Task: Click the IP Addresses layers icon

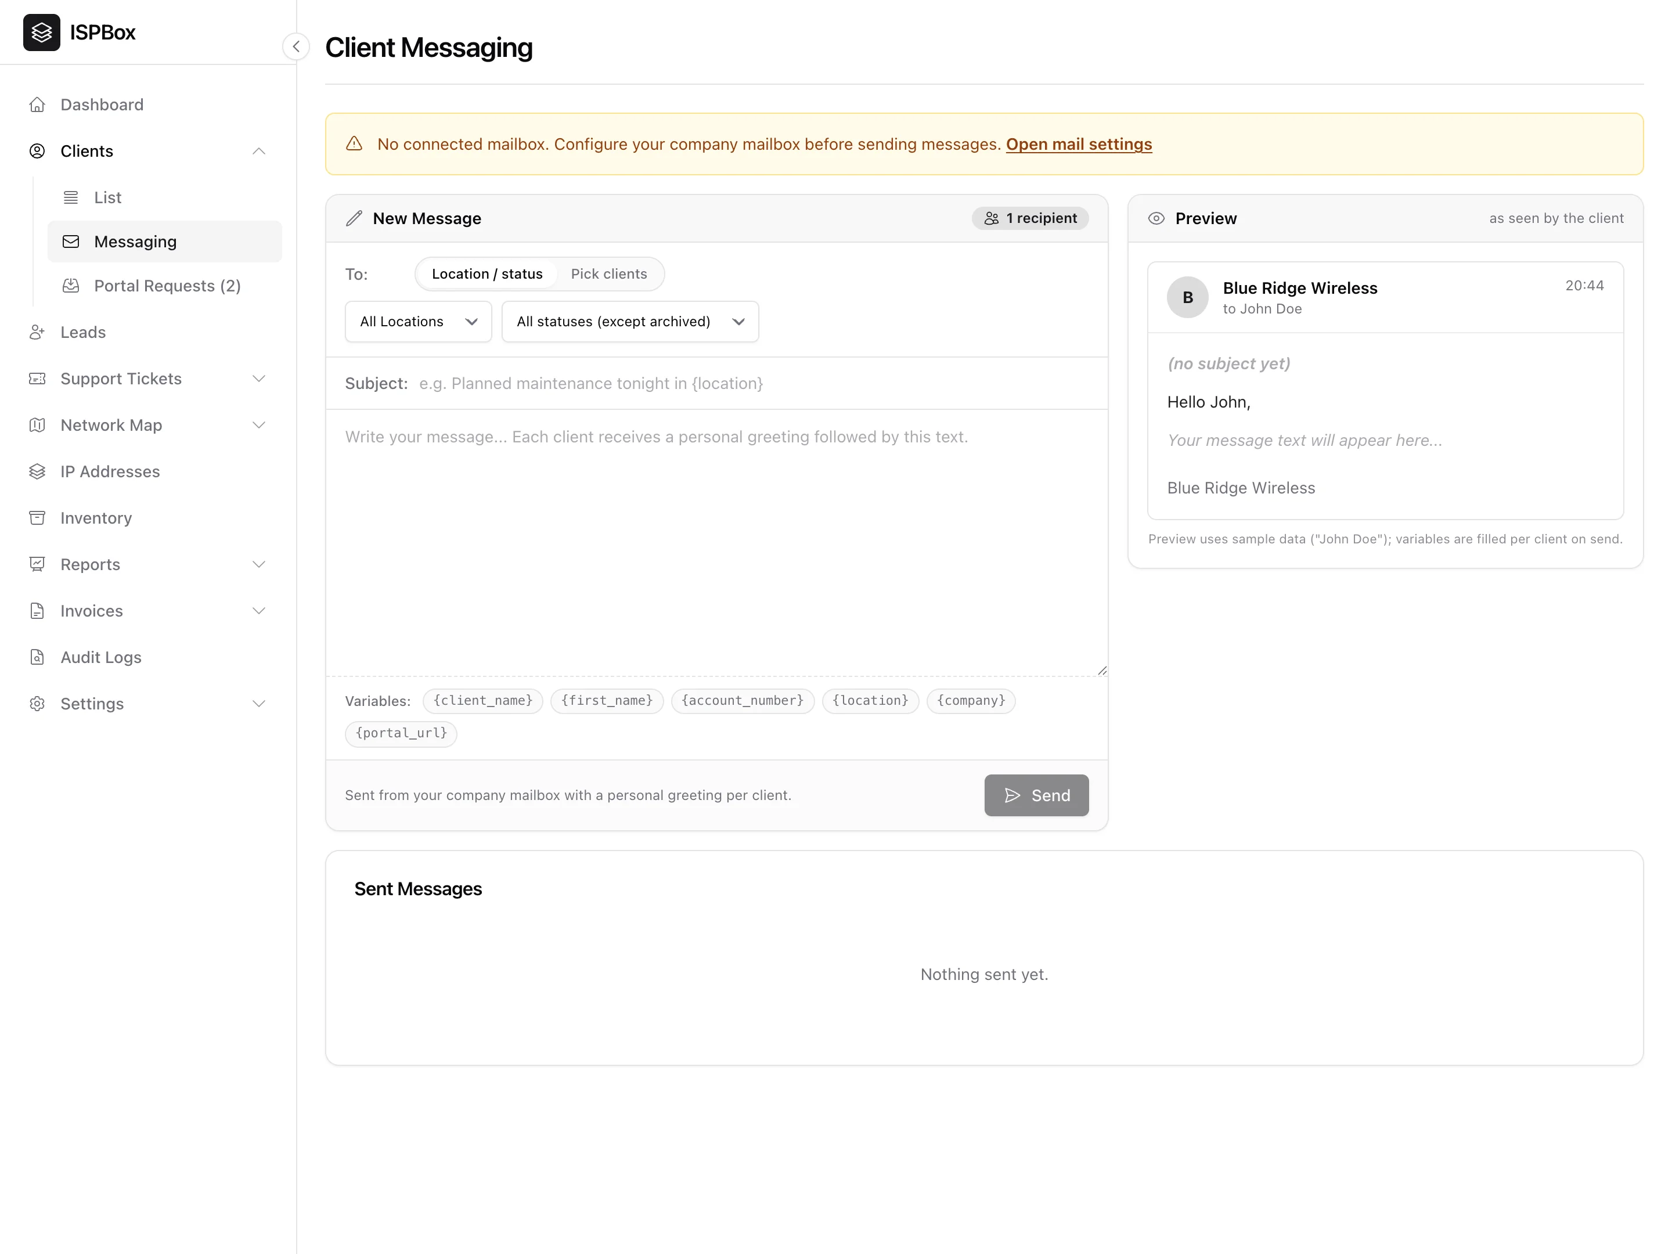Action: pyautogui.click(x=37, y=471)
